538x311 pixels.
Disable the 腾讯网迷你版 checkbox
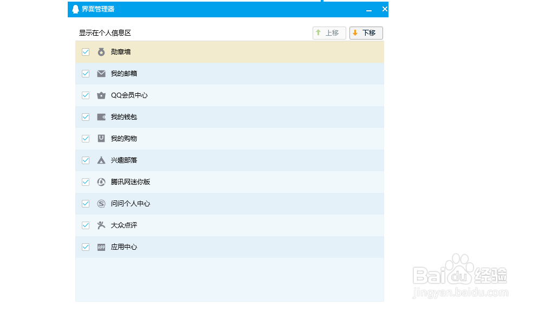(86, 182)
